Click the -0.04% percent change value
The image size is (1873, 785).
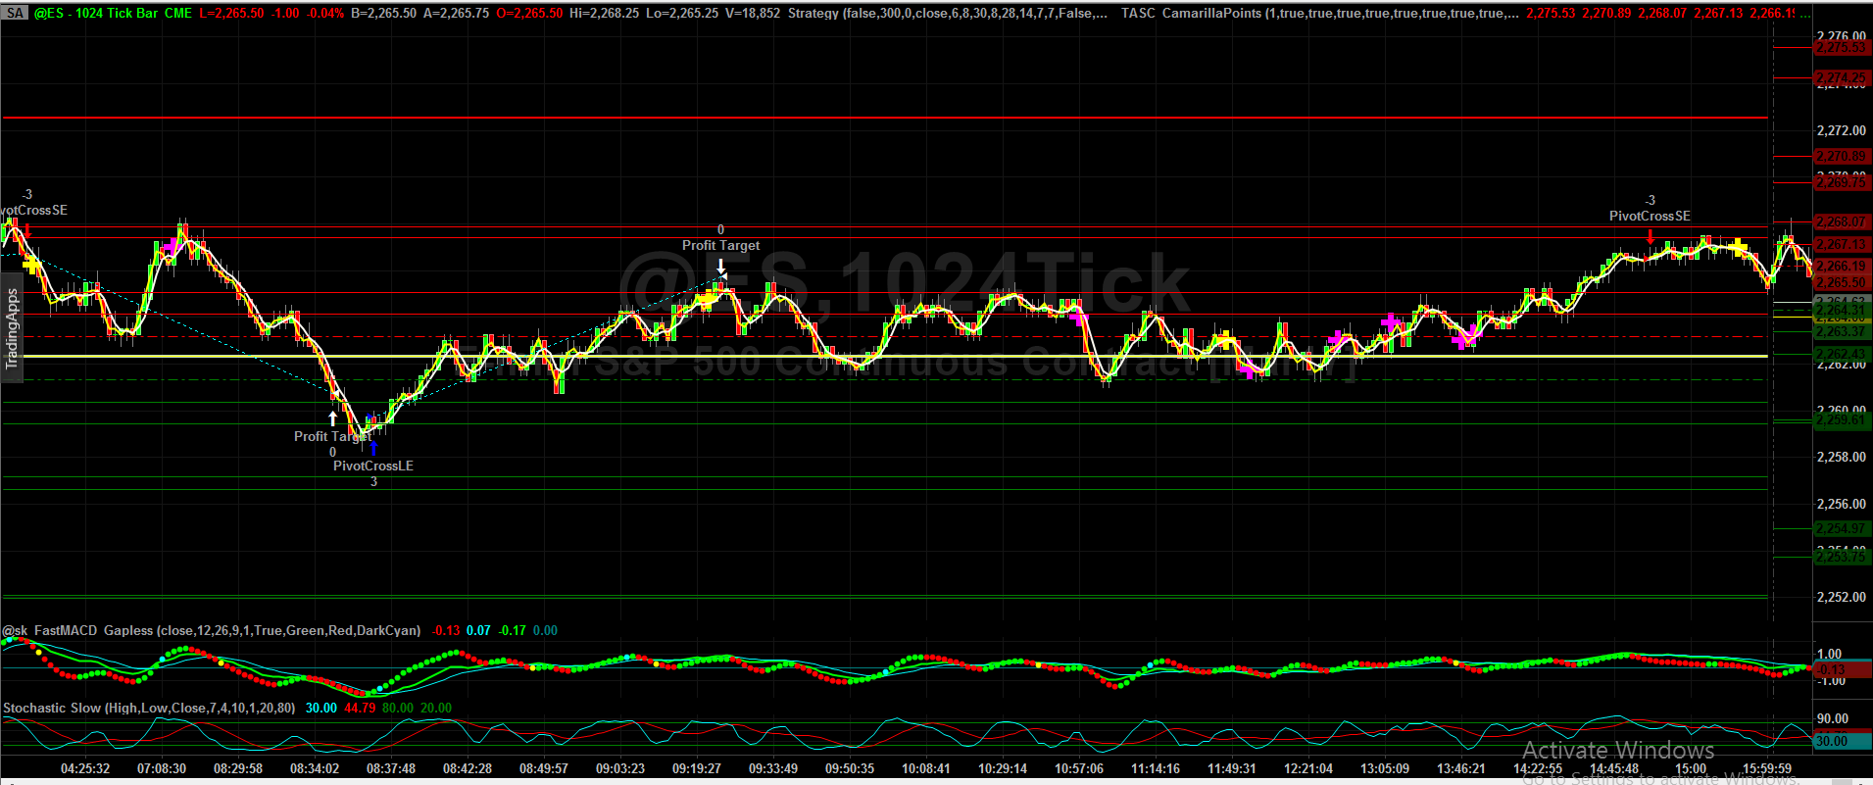[x=325, y=13]
